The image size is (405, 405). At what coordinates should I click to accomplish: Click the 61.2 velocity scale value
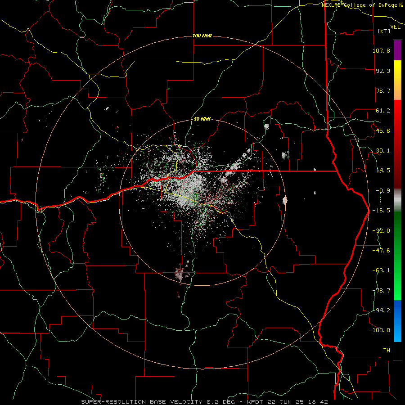click(x=383, y=111)
